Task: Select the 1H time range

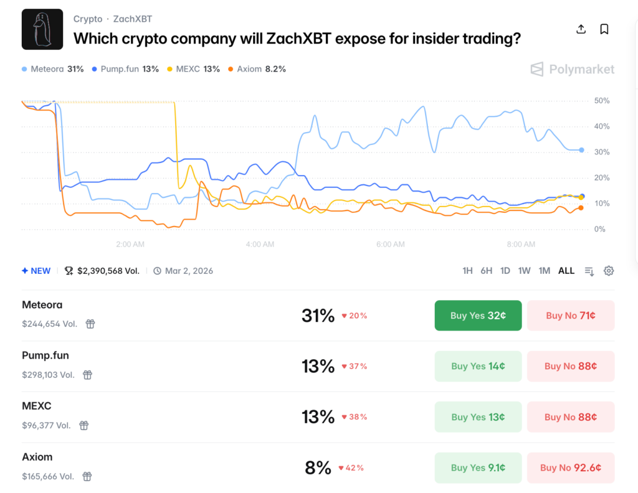Action: point(467,271)
